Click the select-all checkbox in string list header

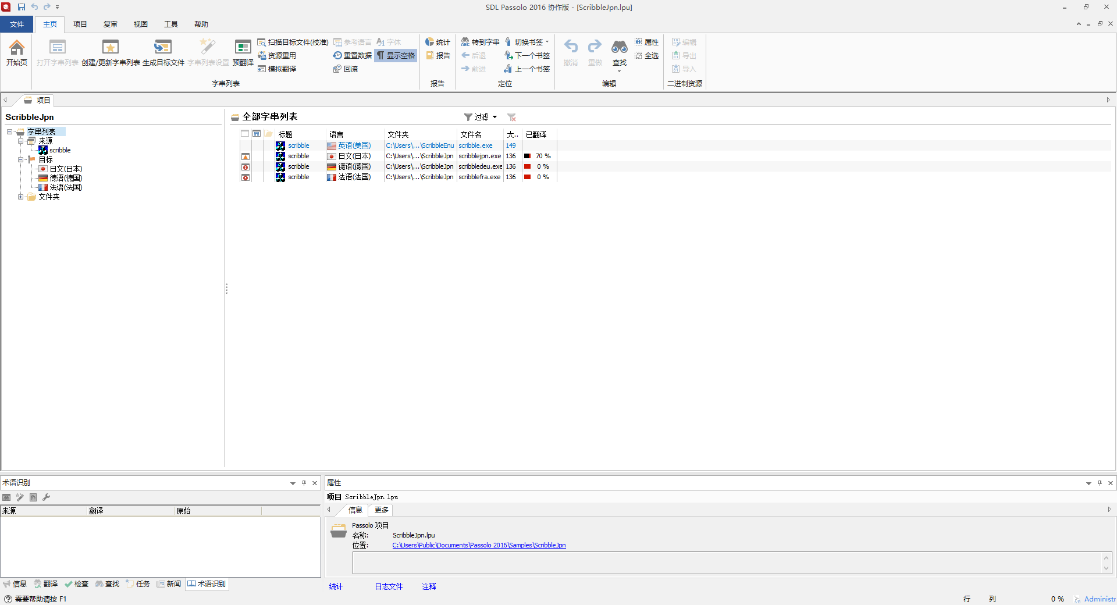(x=245, y=133)
